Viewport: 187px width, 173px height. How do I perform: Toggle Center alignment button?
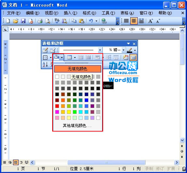point(134,21)
